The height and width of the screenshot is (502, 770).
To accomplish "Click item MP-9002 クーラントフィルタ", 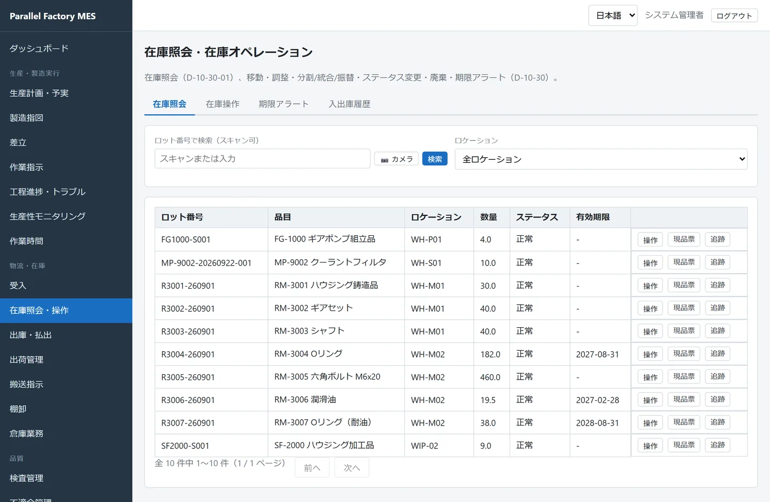I will (330, 262).
